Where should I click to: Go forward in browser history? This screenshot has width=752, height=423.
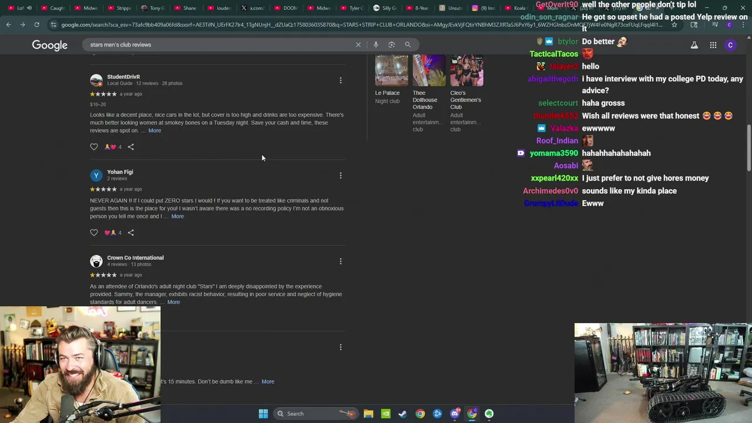coord(22,25)
